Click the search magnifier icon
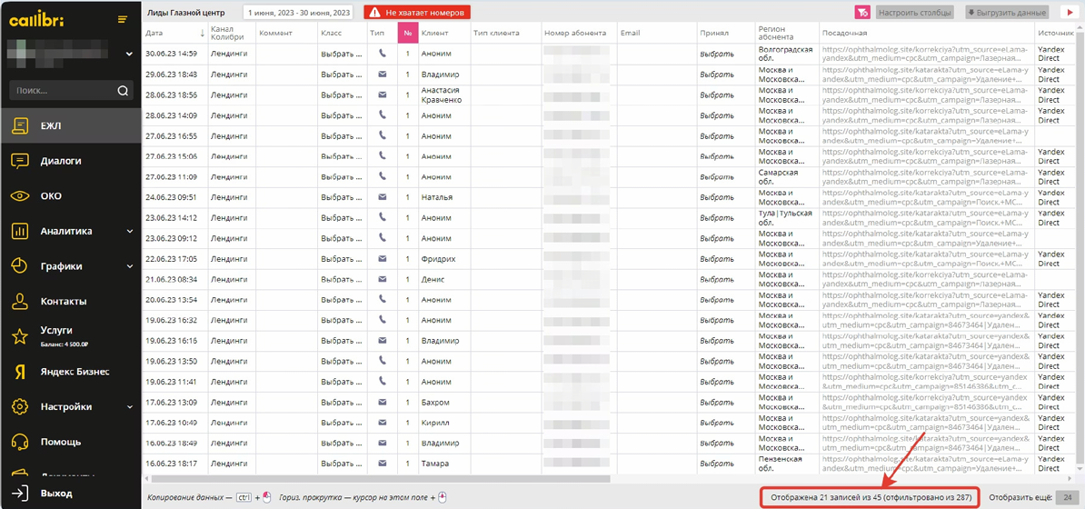Screen dimensions: 1085x509 [x=123, y=90]
